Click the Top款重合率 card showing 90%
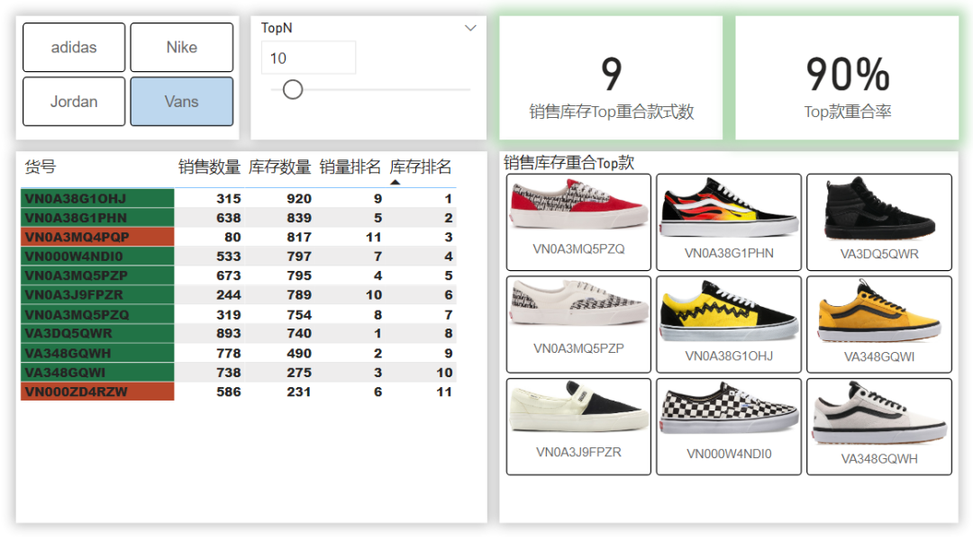The height and width of the screenshot is (541, 973). click(847, 78)
